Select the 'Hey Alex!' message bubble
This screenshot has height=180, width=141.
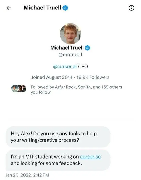pos(58,137)
